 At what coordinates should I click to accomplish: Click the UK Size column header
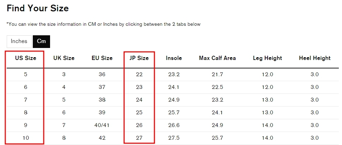(x=64, y=58)
